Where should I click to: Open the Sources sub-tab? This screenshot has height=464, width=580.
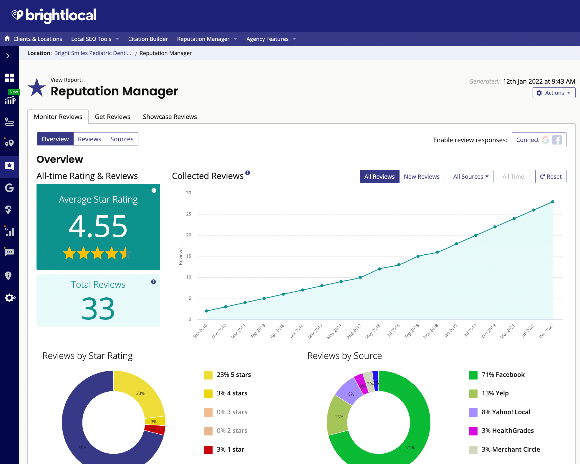pos(122,139)
